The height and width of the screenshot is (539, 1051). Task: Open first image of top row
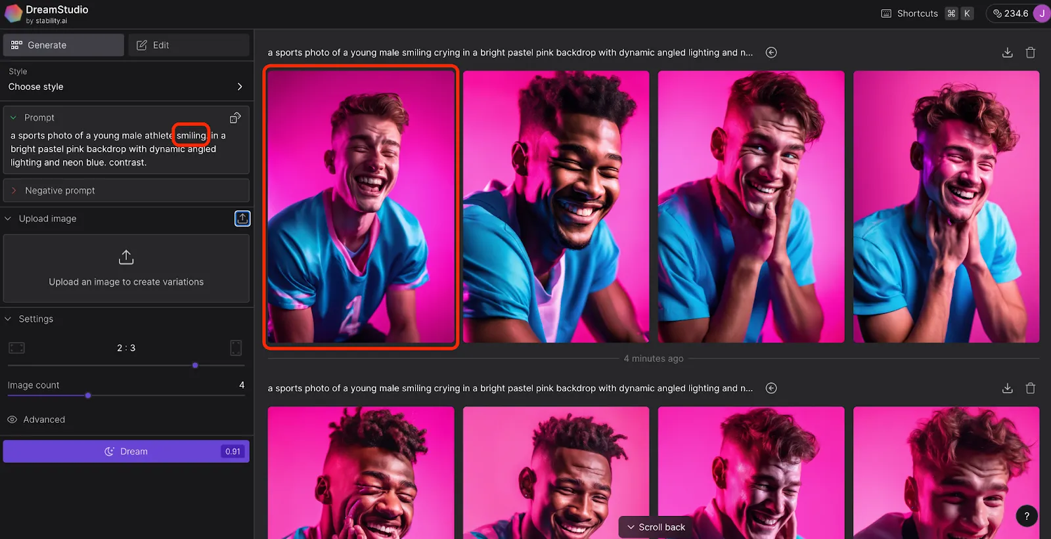click(x=361, y=207)
